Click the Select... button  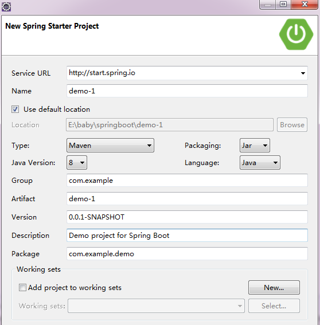[274, 306]
